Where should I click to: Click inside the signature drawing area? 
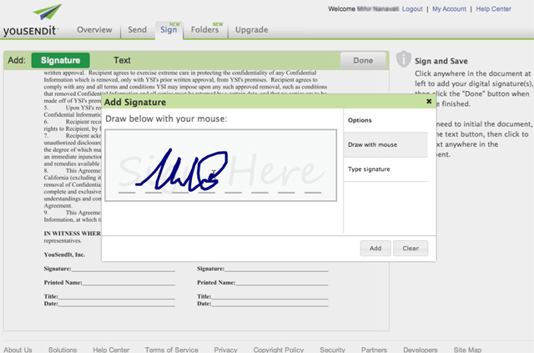tap(221, 166)
